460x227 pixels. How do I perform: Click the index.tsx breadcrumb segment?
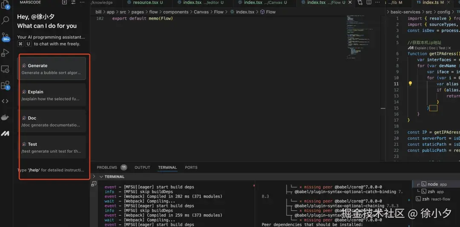[243, 12]
